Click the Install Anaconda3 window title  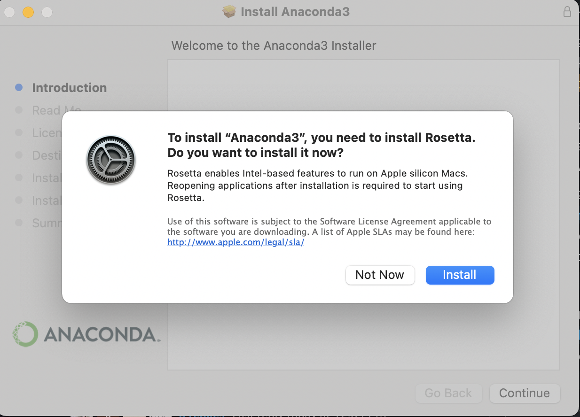(295, 12)
